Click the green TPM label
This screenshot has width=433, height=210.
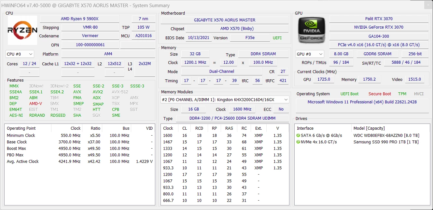402,94
